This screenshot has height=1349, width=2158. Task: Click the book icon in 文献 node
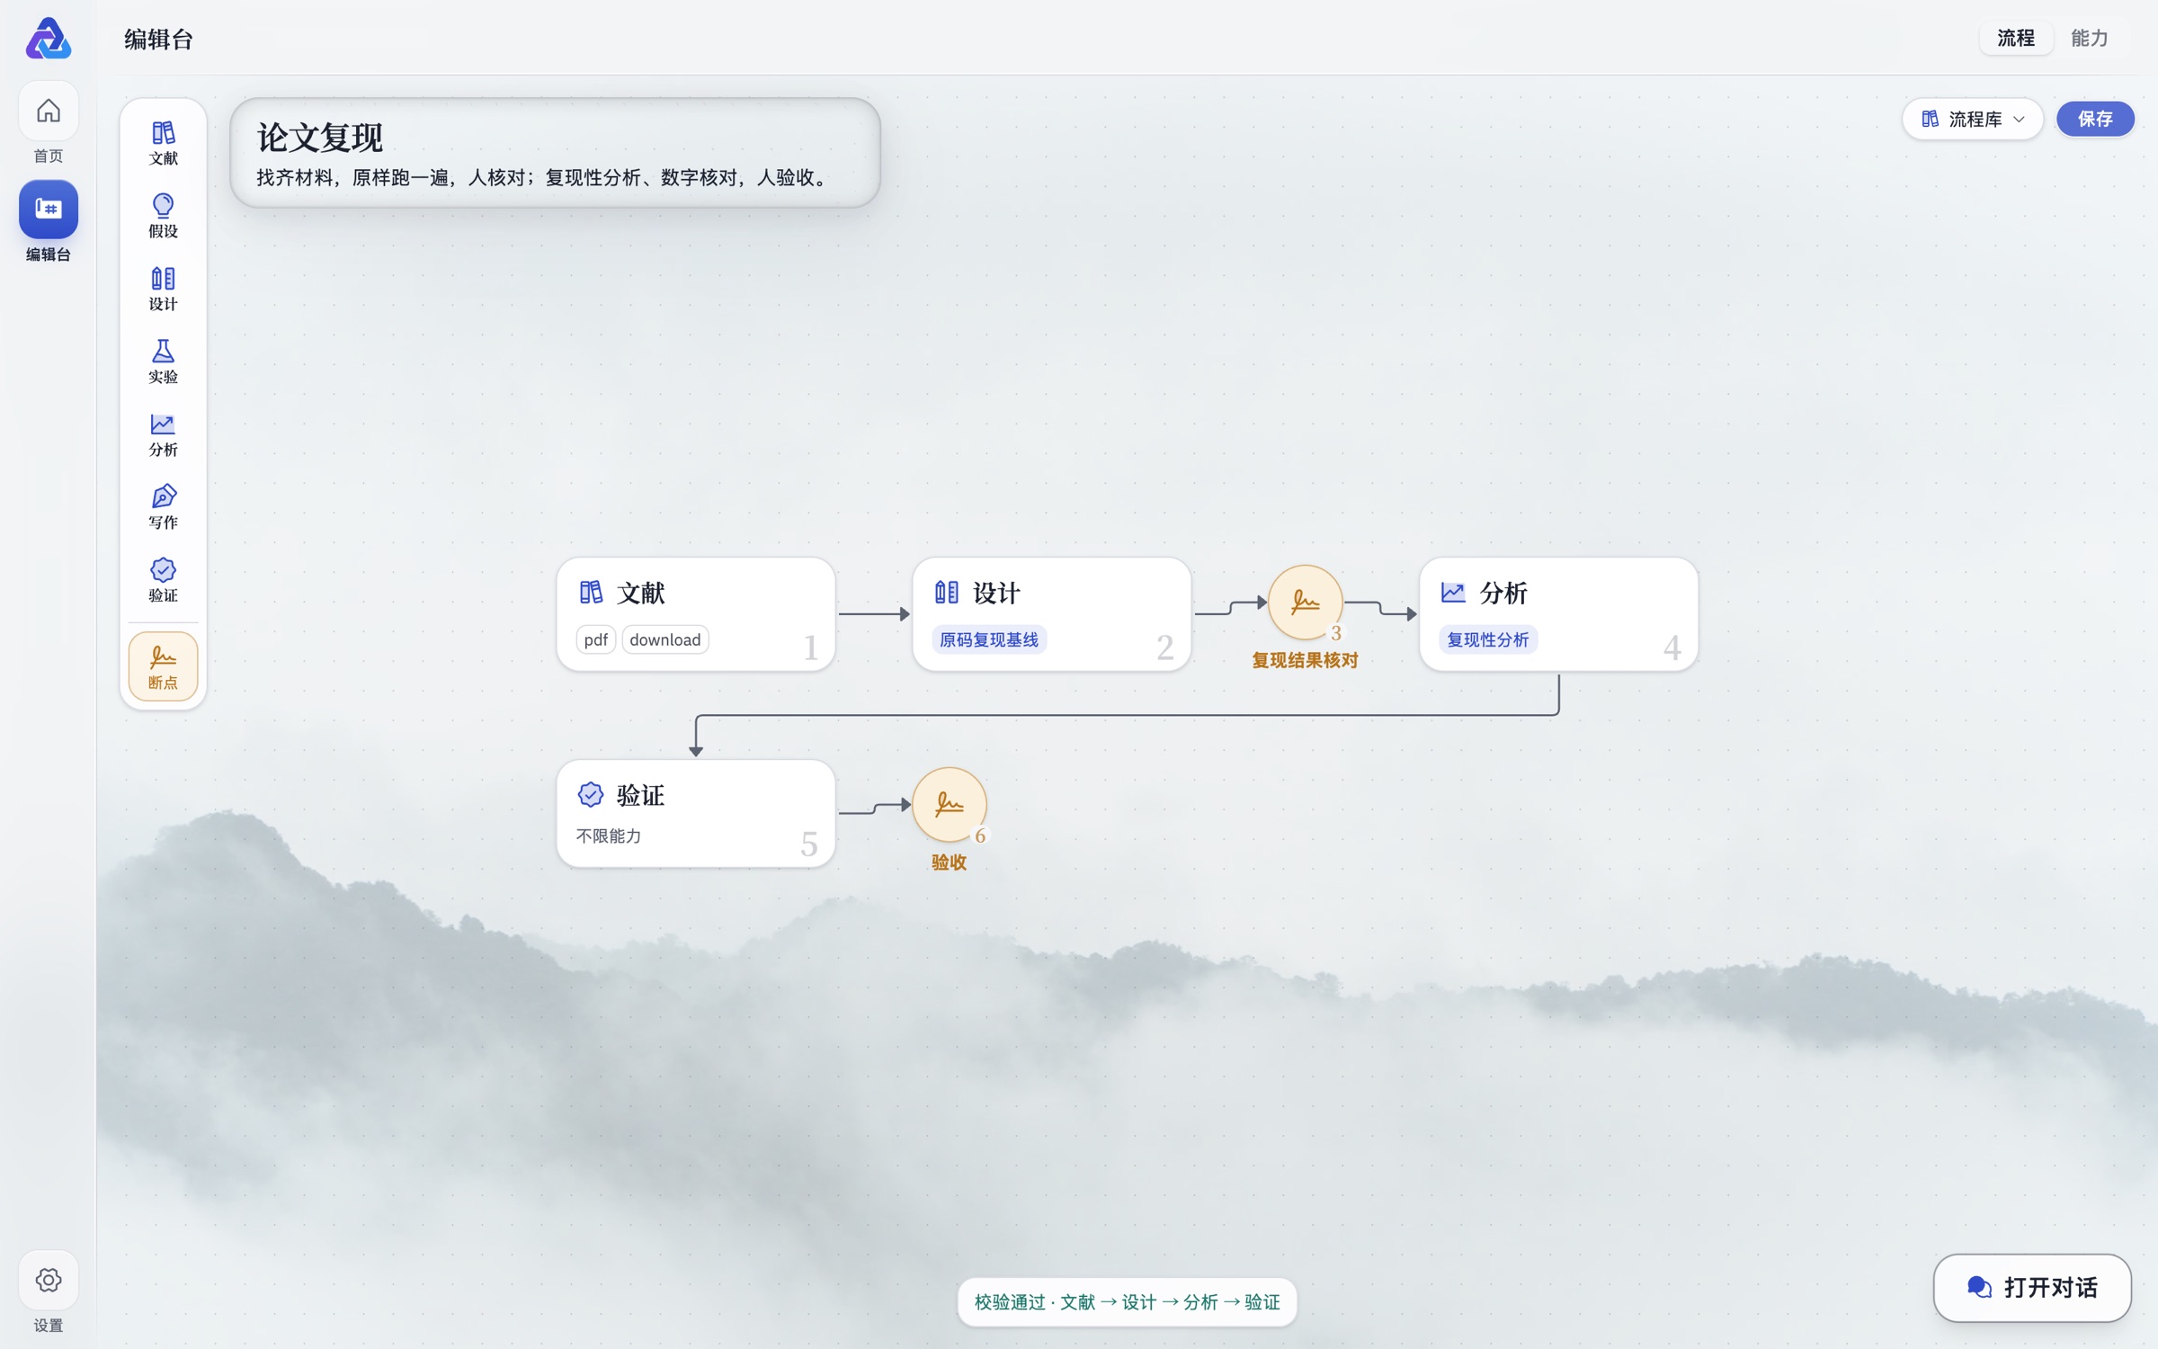click(591, 592)
